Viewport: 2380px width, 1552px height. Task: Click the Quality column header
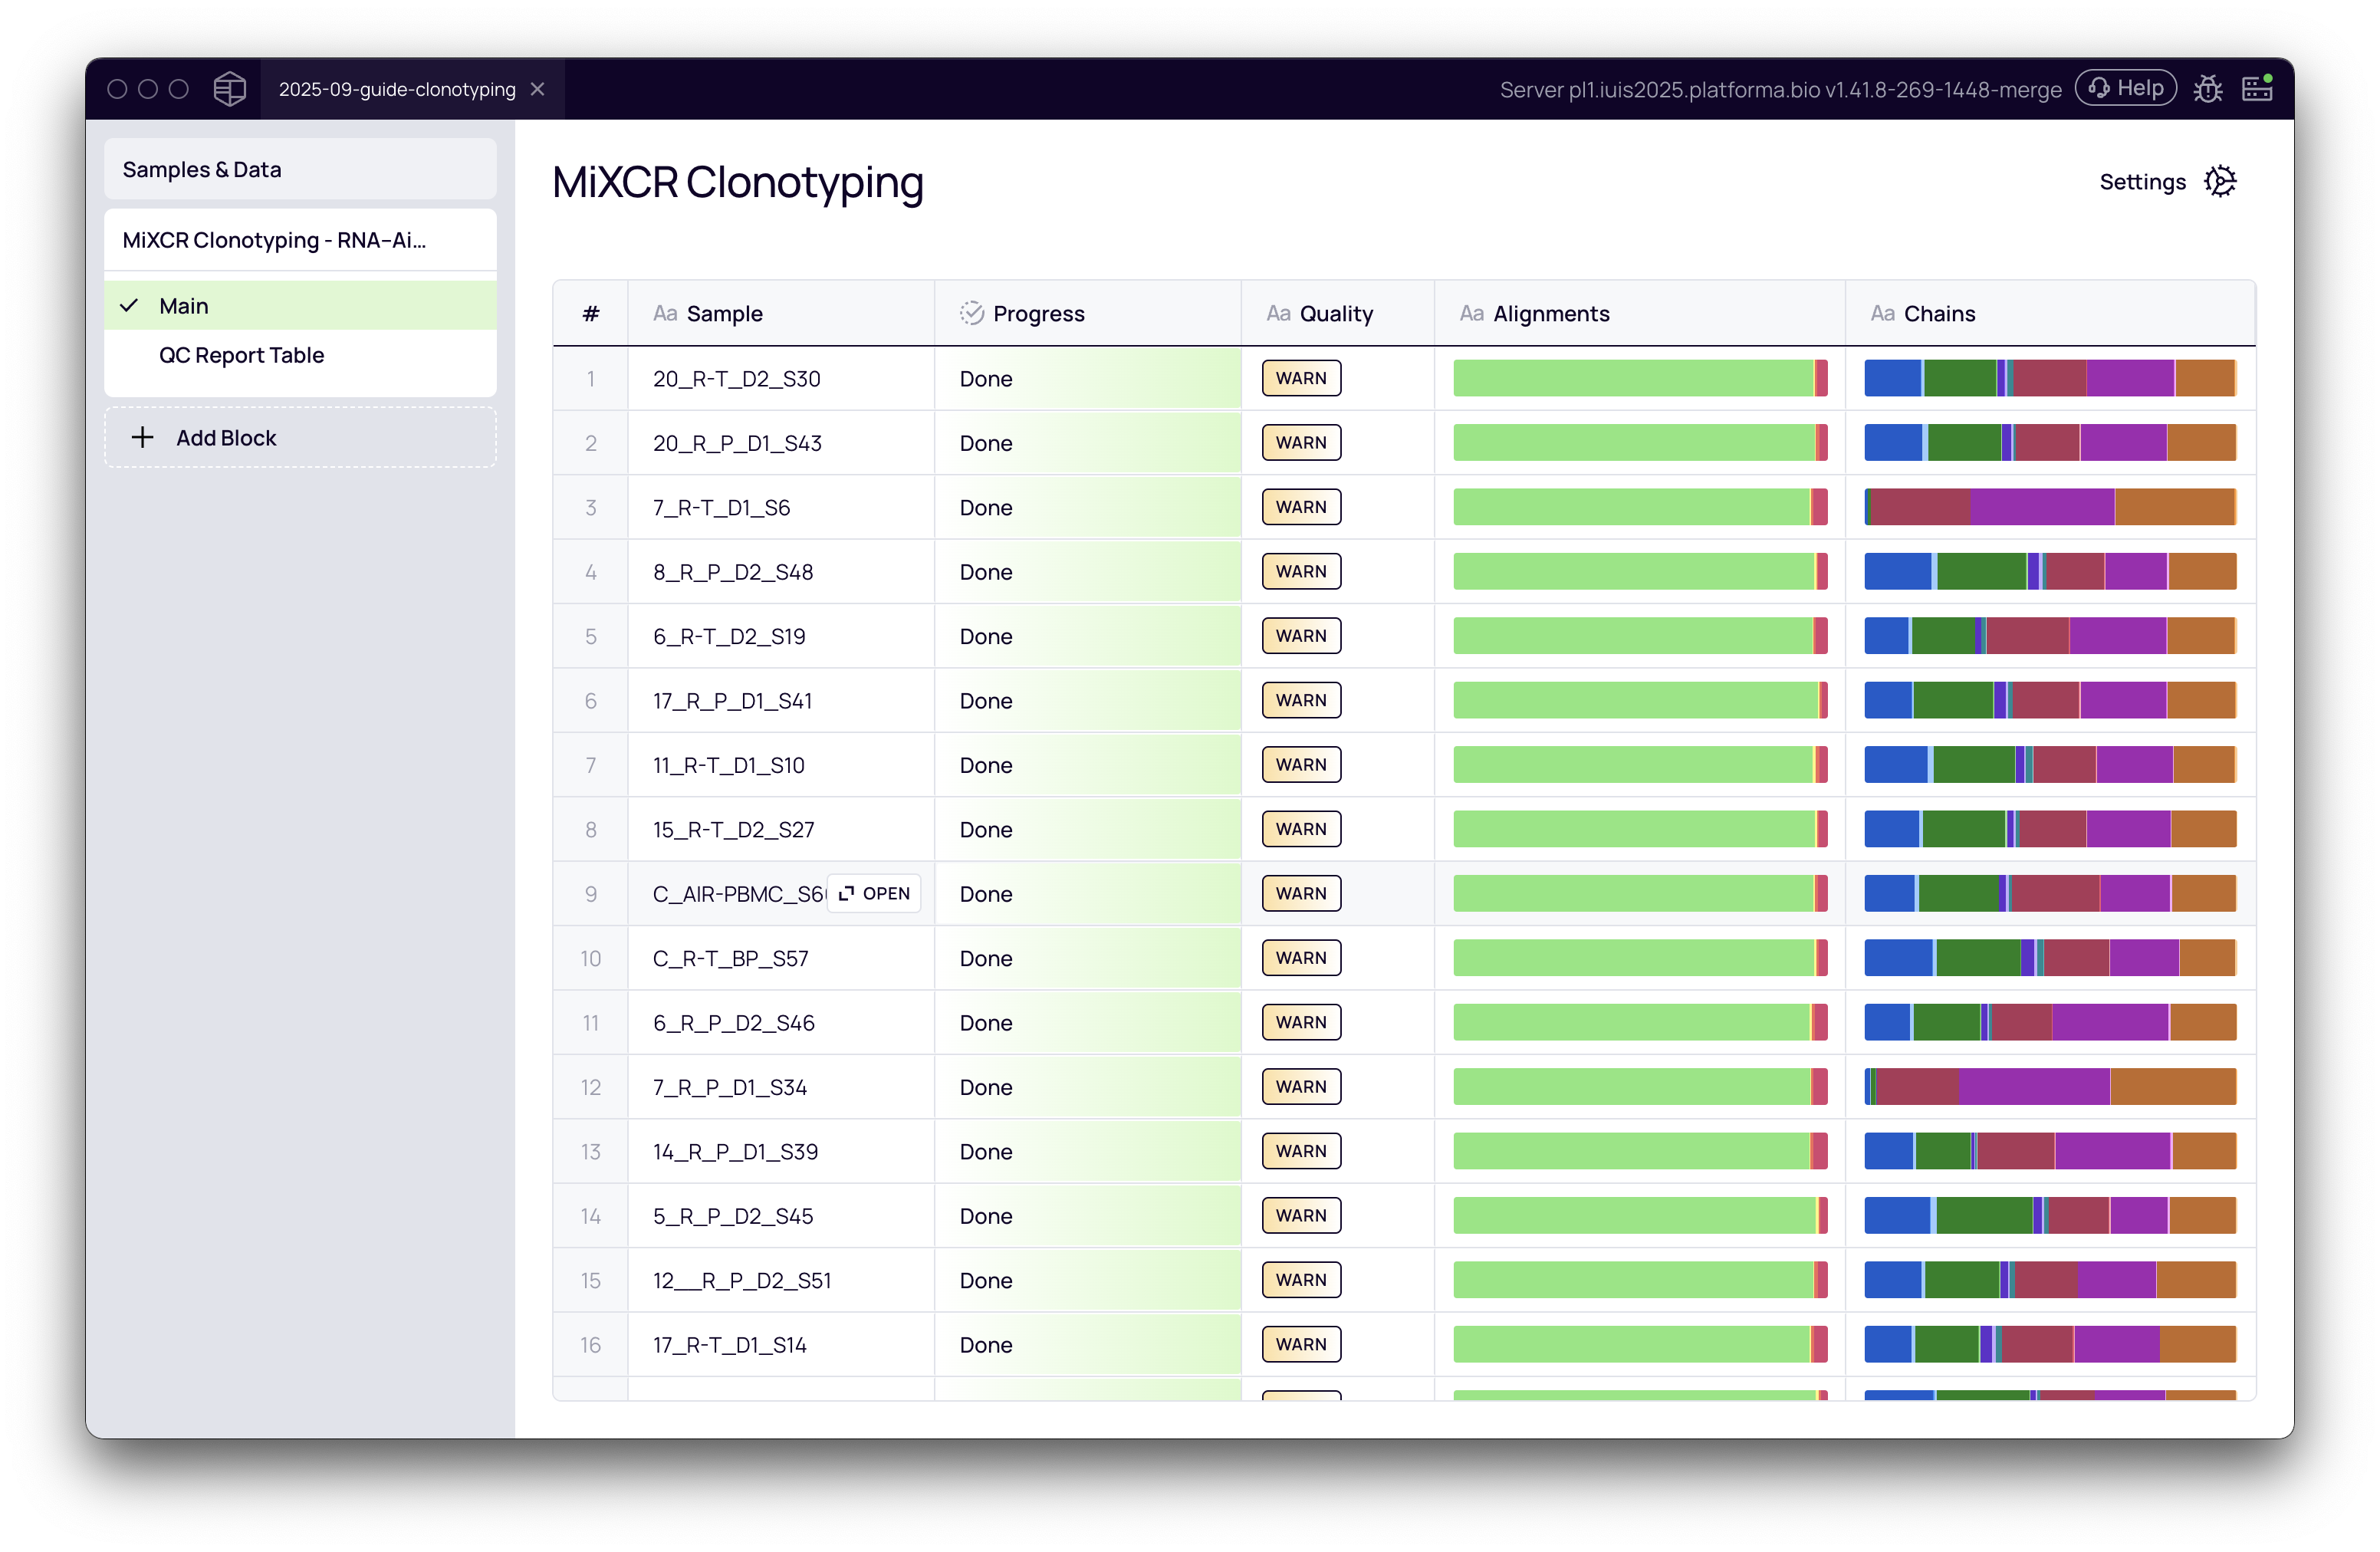pos(1335,313)
